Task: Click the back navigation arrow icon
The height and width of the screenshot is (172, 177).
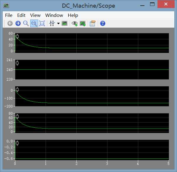Action: (10, 23)
